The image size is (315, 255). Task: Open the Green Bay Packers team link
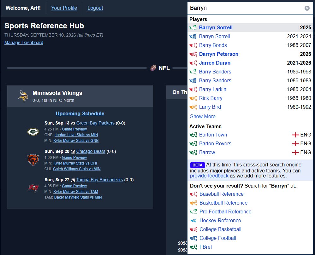click(x=95, y=123)
